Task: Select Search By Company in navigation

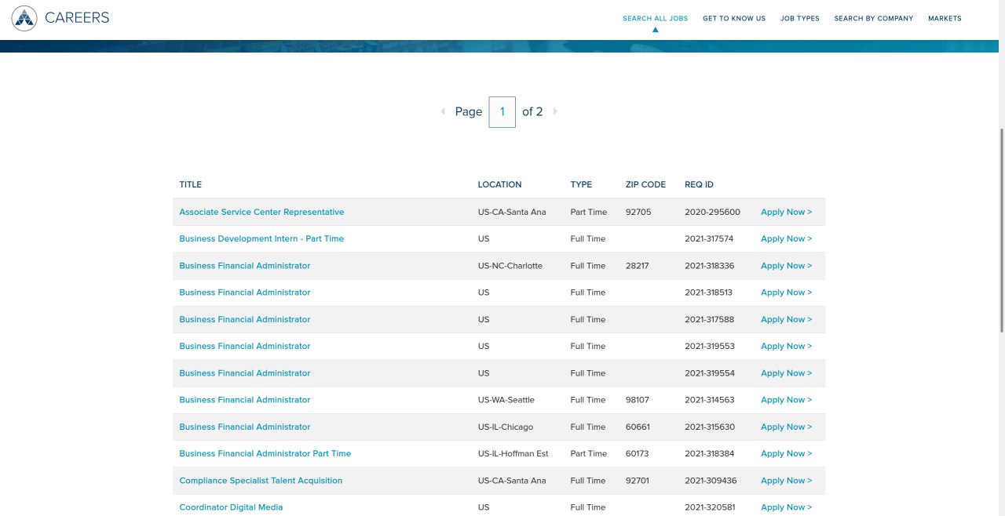Action: pyautogui.click(x=873, y=18)
